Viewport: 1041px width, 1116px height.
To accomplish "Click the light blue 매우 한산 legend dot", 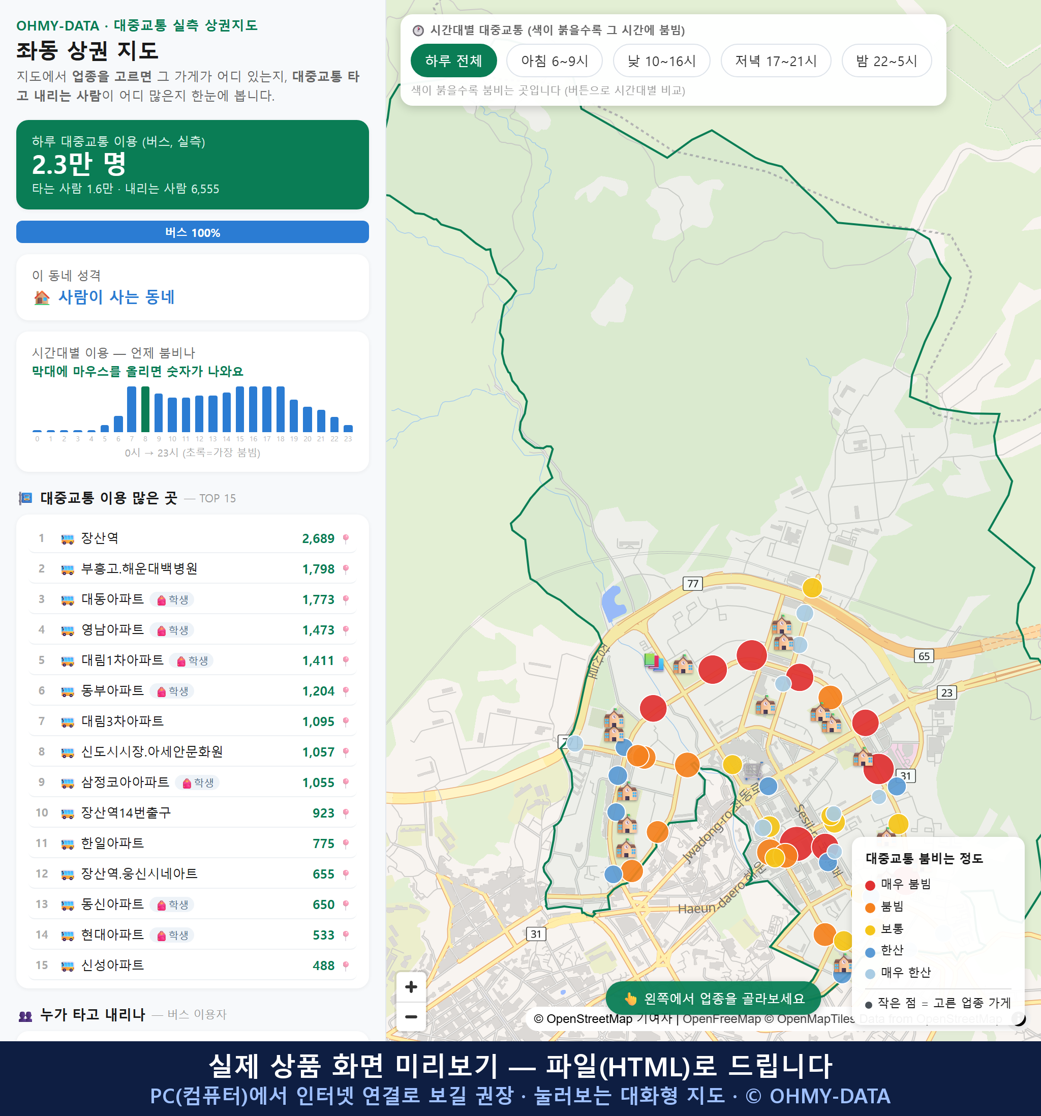I will (870, 974).
